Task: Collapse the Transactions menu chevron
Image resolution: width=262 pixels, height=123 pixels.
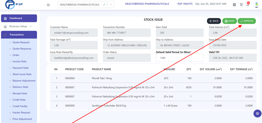Action: (30, 35)
